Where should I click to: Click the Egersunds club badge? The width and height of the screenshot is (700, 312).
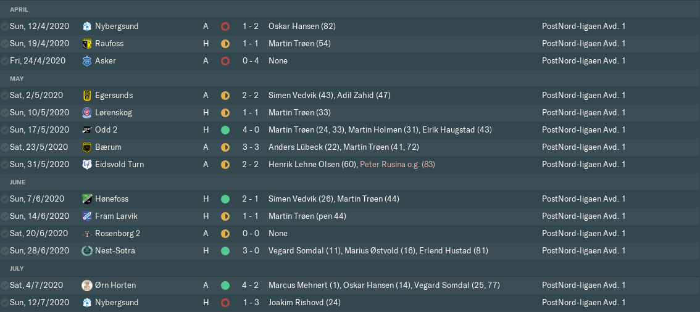click(x=87, y=96)
